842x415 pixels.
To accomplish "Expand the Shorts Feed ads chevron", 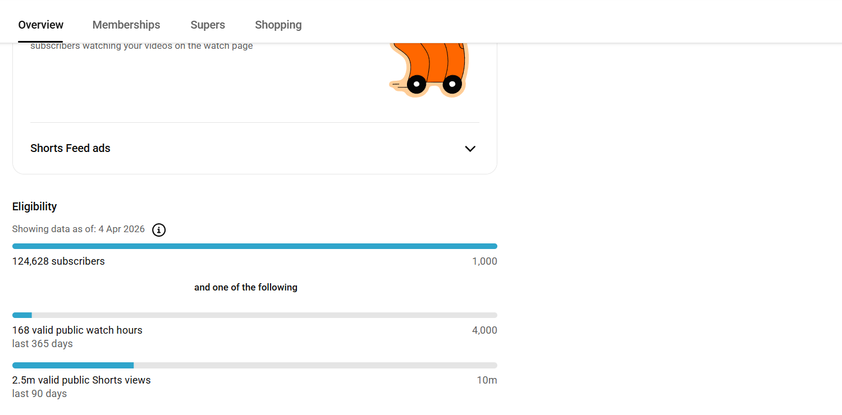I will [x=470, y=149].
